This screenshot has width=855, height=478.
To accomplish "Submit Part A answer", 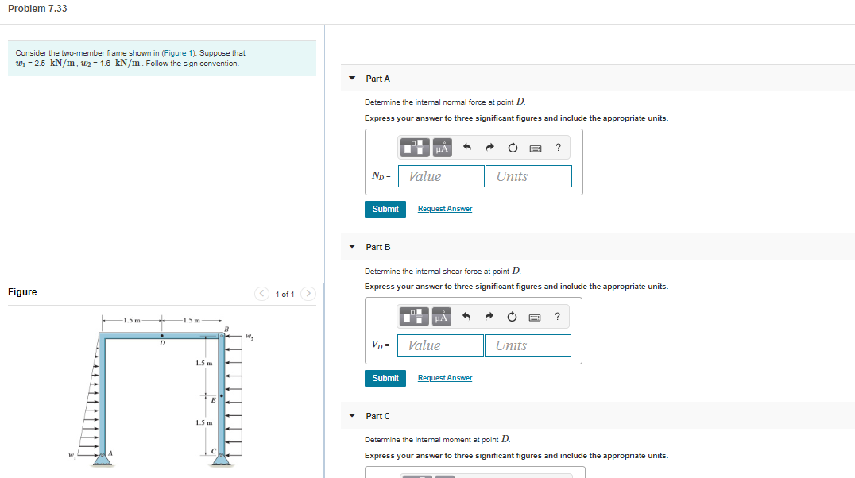I will point(385,210).
